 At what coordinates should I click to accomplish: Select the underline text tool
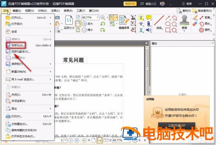point(141,30)
